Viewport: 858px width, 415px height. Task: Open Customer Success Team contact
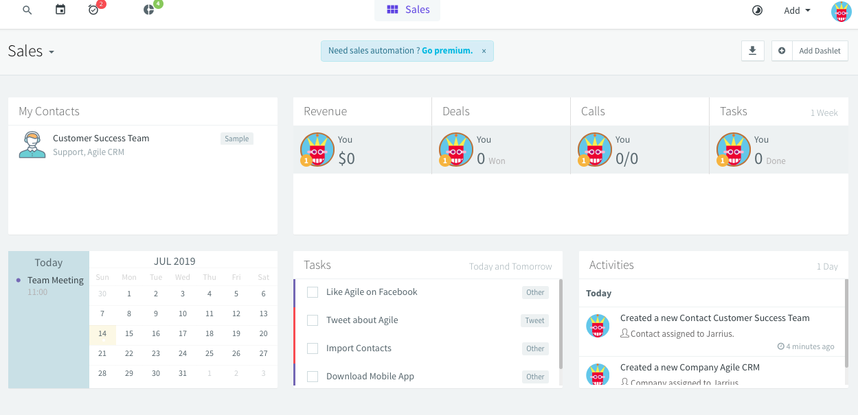[x=101, y=138]
